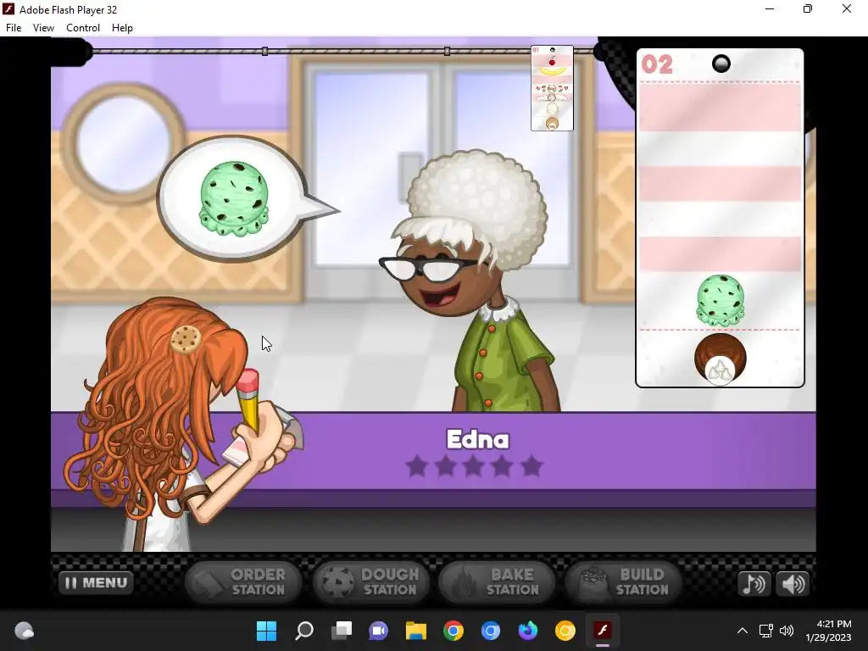868x651 pixels.
Task: Click the pin hole on ticket 02
Action: pos(721,64)
